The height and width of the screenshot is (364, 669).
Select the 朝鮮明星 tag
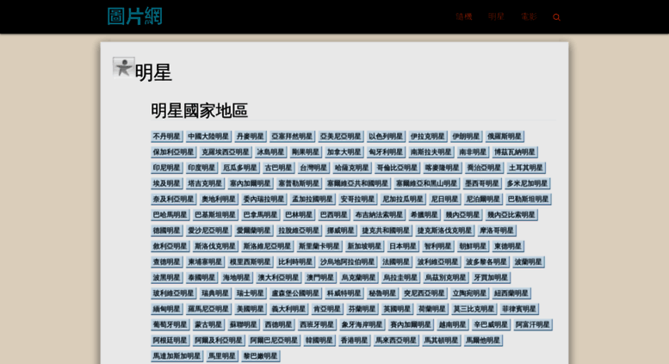(474, 247)
